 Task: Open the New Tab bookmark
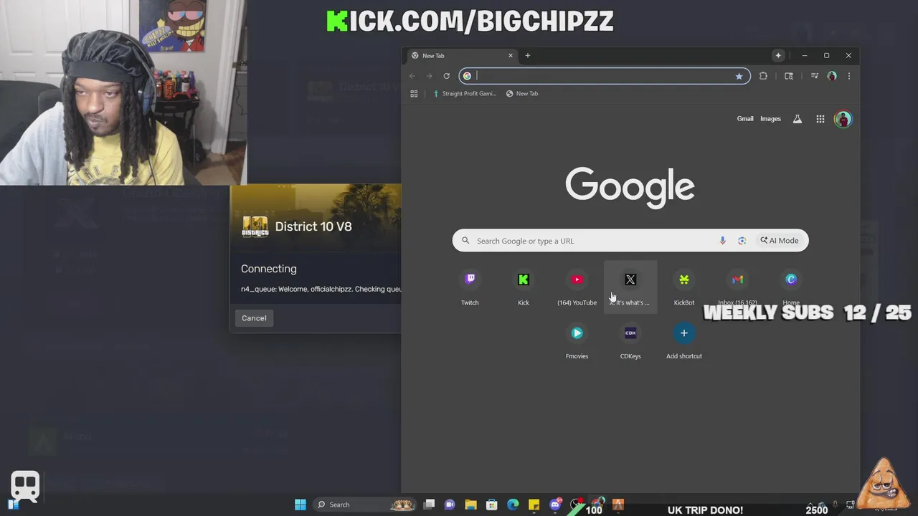(x=522, y=94)
